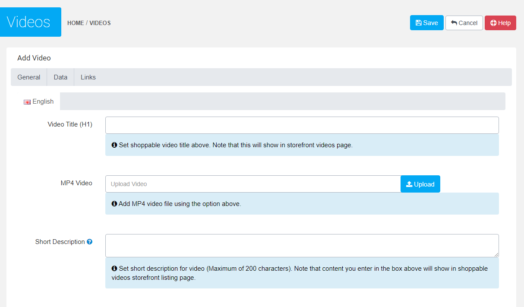Click info icon in MP4 video hint

tap(114, 204)
